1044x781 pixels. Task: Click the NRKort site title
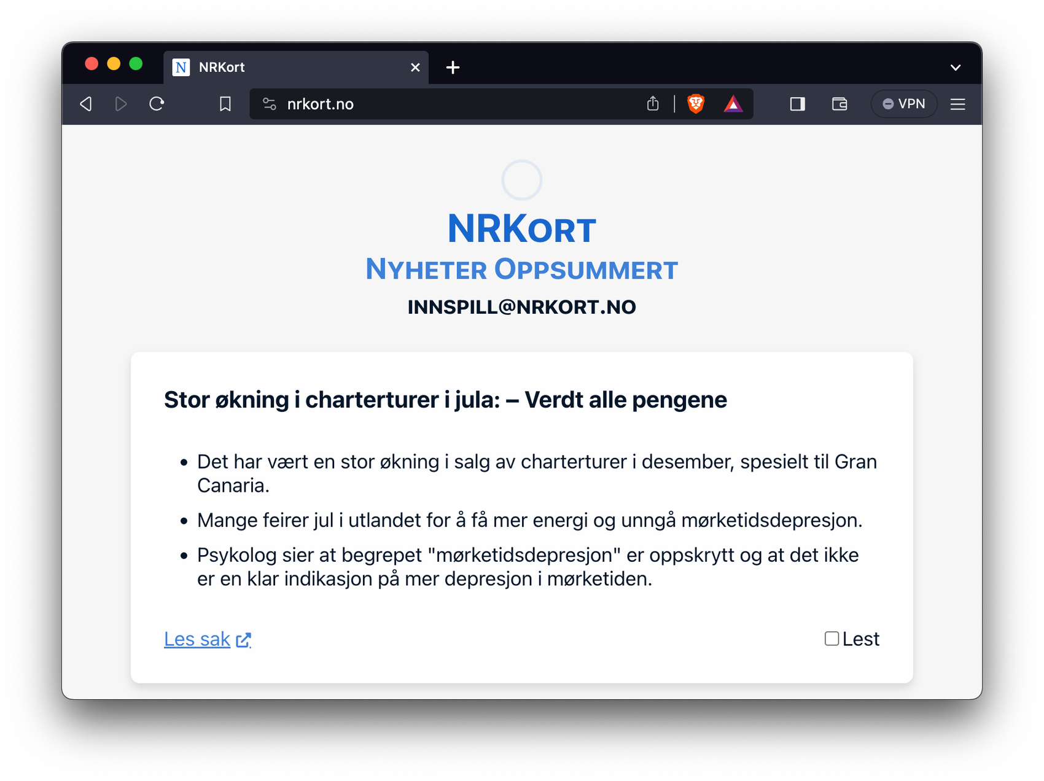521,229
